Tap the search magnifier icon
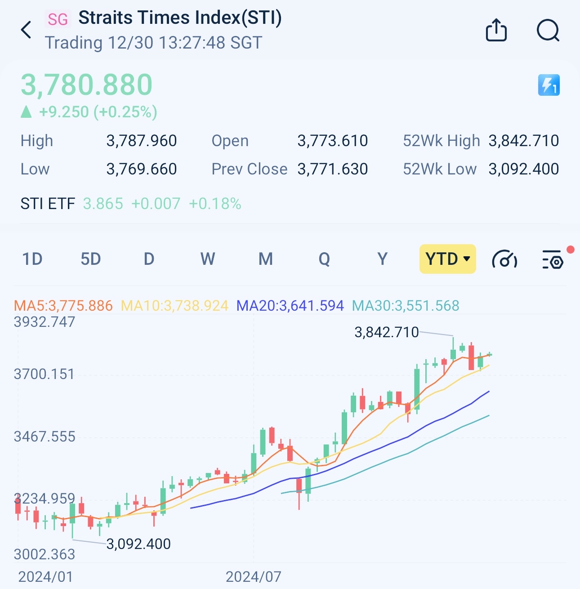This screenshot has width=580, height=589. pos(548,30)
